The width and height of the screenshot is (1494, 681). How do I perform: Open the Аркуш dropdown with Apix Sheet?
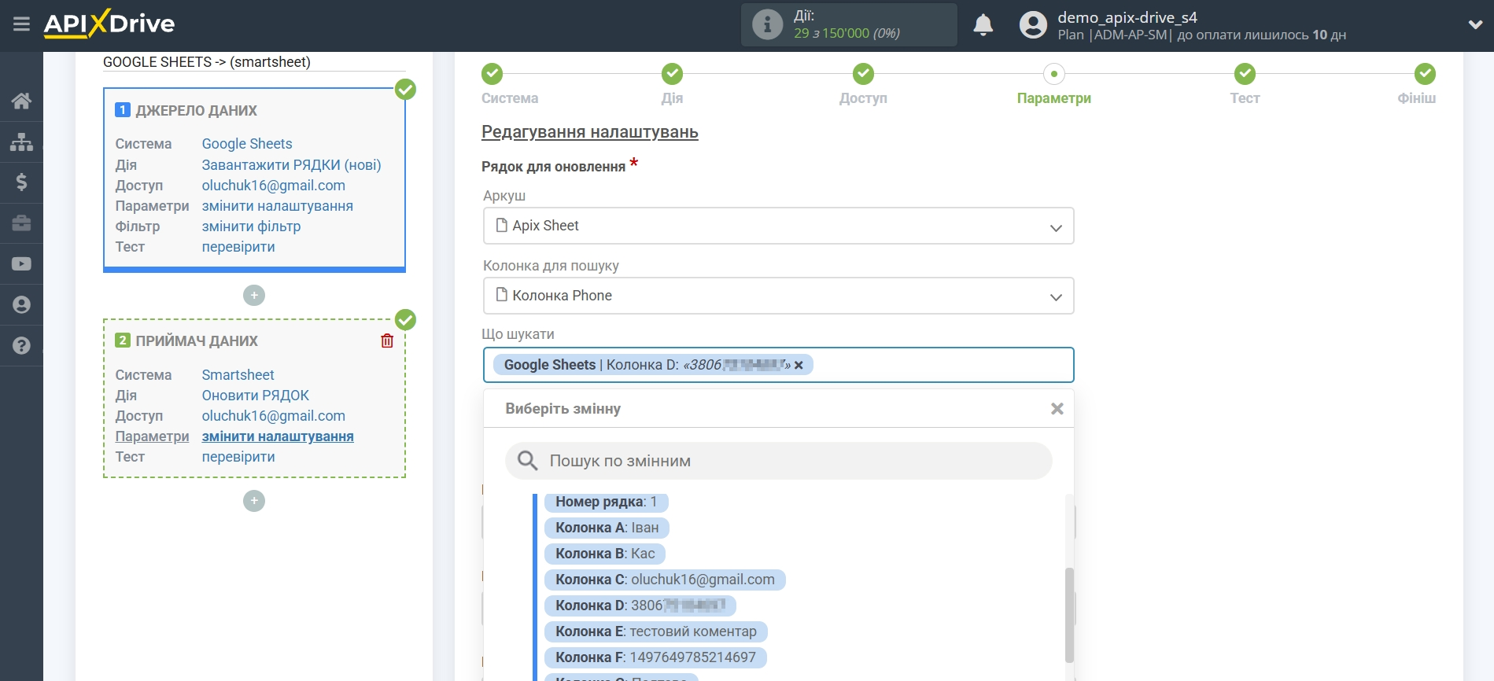778,226
